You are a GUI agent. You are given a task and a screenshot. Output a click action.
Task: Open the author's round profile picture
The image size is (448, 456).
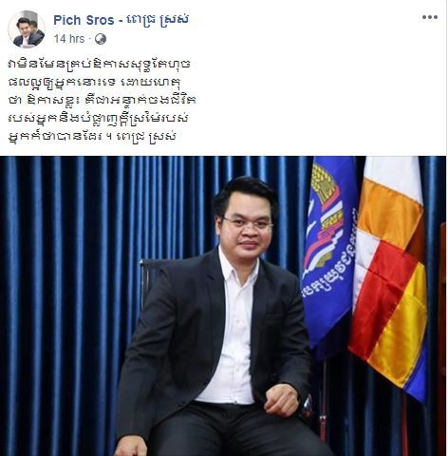(27, 28)
